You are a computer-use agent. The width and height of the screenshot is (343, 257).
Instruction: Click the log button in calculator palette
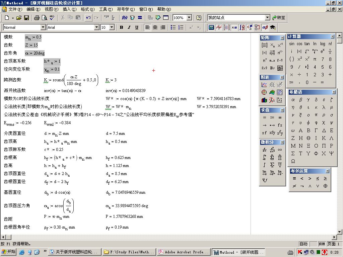tap(323, 44)
